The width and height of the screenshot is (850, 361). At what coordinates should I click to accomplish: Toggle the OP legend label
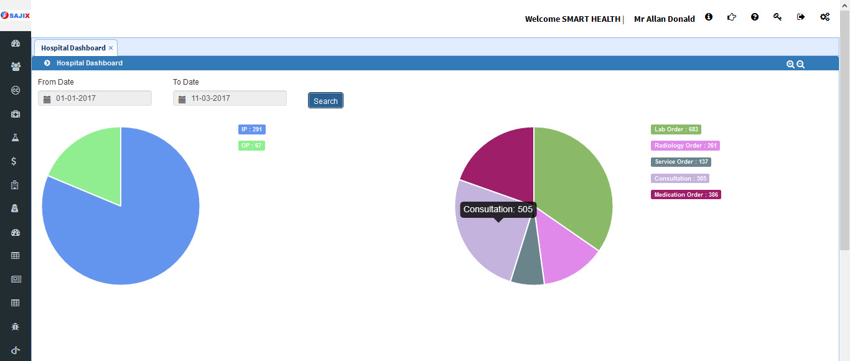[x=251, y=146]
